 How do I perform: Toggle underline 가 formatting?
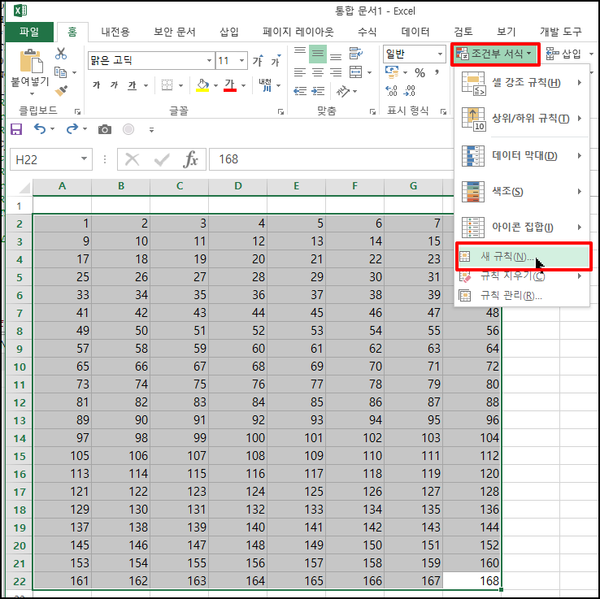coord(132,85)
